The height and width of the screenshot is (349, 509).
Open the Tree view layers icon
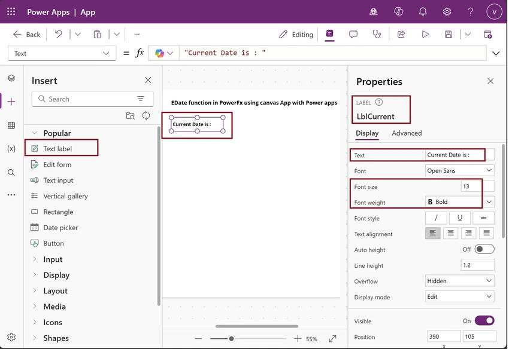pos(11,78)
